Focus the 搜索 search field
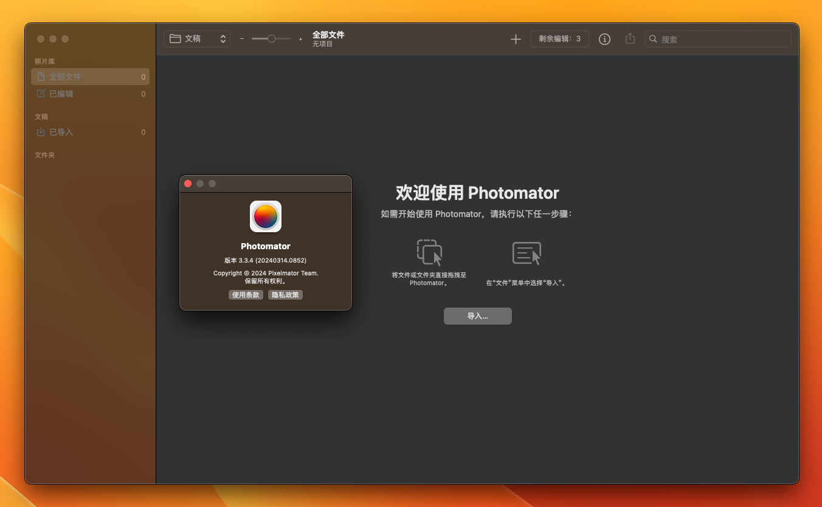The image size is (822, 507). pyautogui.click(x=718, y=39)
